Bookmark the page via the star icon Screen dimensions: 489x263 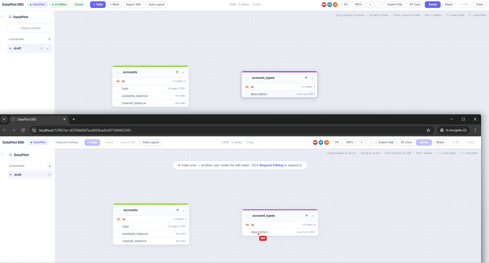click(x=428, y=130)
